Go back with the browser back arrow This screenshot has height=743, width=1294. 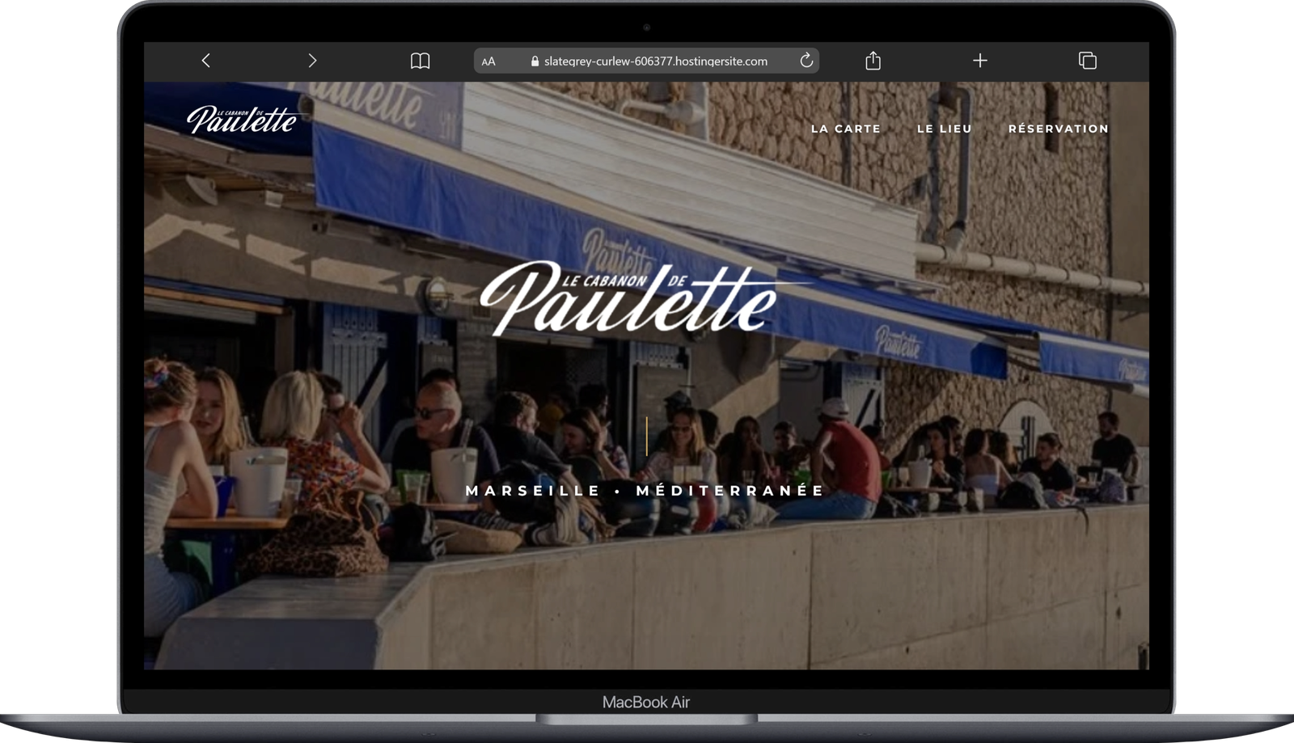pos(206,61)
